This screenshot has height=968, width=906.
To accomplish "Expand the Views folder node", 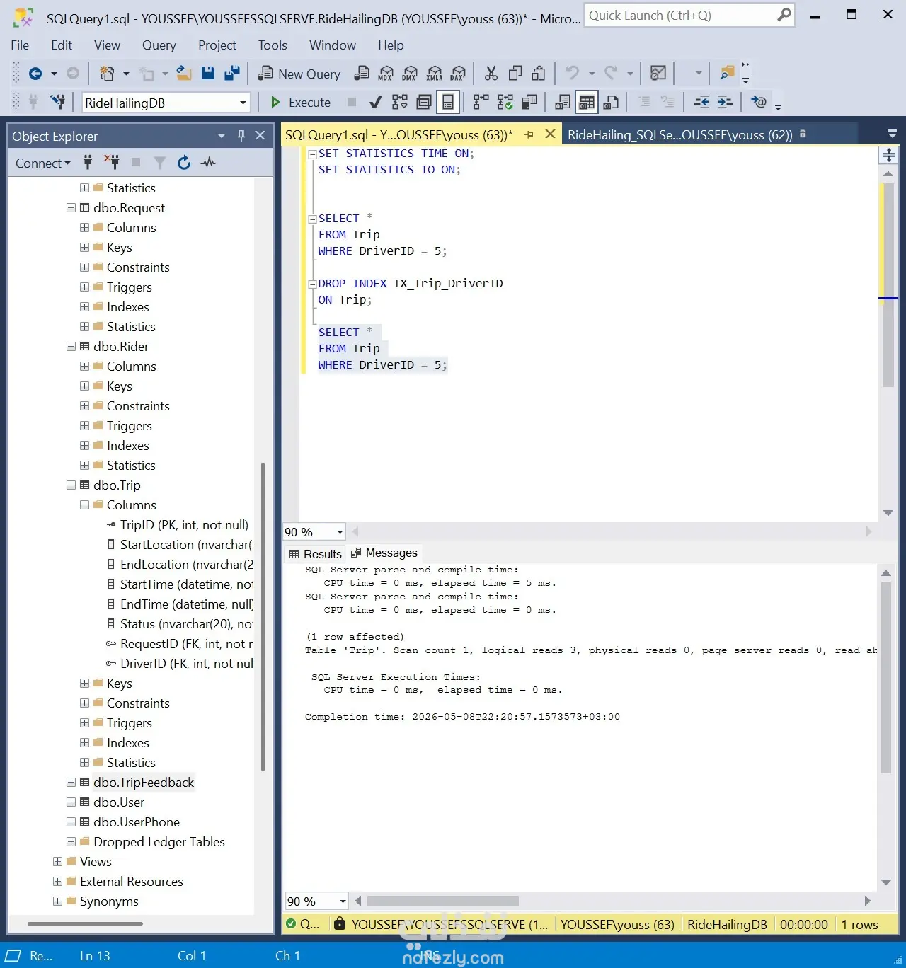I will (x=57, y=862).
